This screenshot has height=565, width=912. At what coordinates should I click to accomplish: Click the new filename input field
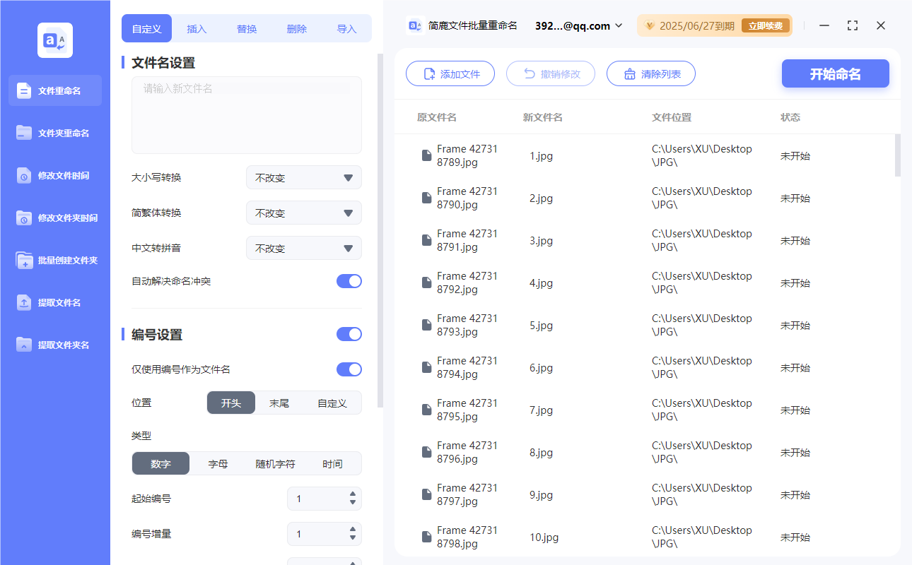(246, 113)
